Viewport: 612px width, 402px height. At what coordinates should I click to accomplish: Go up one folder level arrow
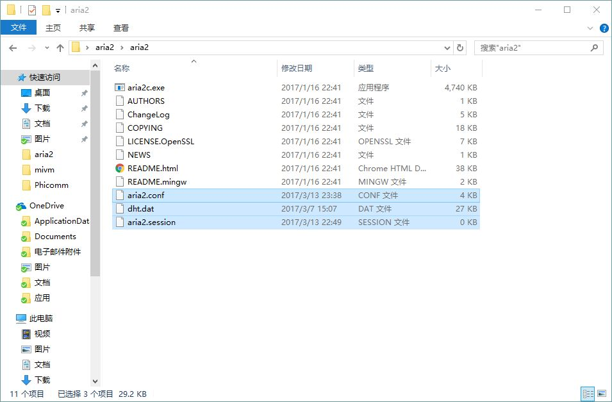[x=60, y=48]
